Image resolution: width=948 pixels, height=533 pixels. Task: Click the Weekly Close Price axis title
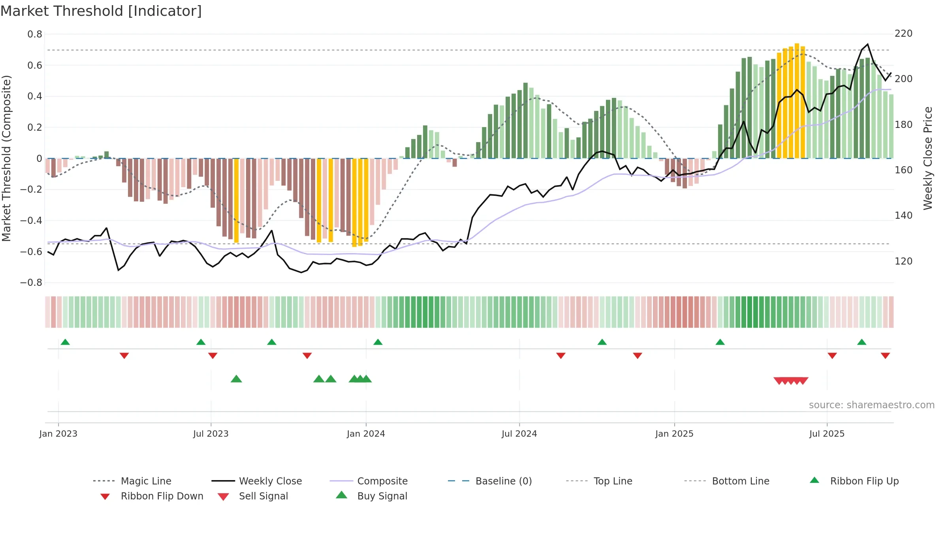pyautogui.click(x=928, y=158)
